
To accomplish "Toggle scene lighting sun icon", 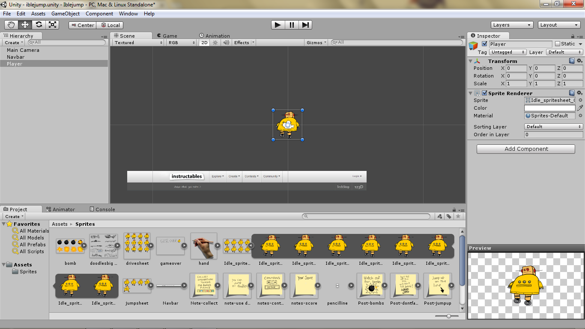I will 215,42.
